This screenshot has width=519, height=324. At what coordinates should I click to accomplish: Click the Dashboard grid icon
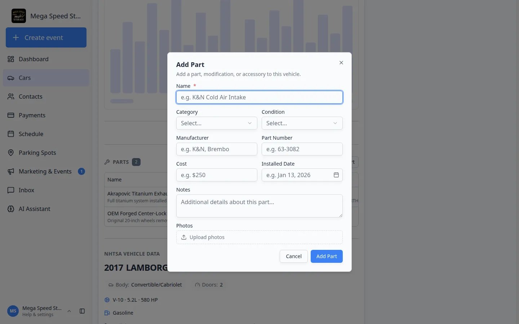click(11, 59)
